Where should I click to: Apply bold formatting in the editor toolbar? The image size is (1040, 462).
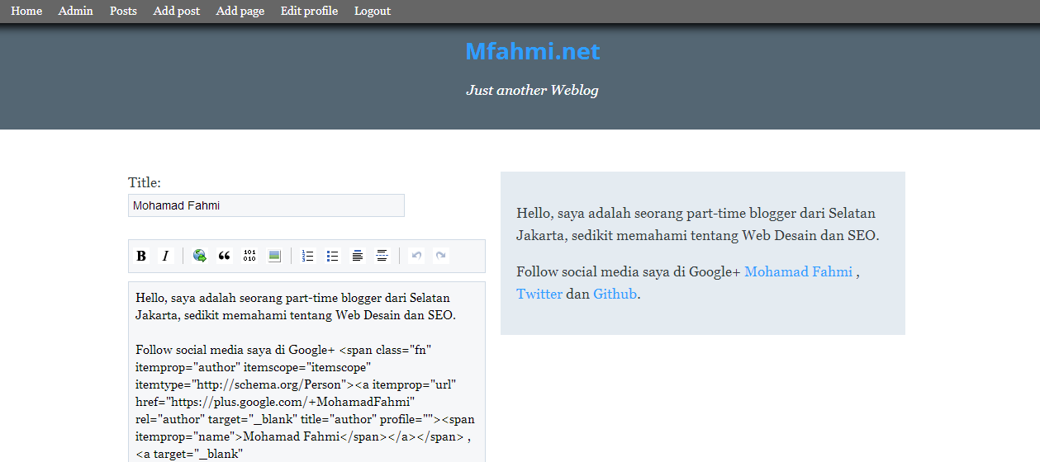141,256
